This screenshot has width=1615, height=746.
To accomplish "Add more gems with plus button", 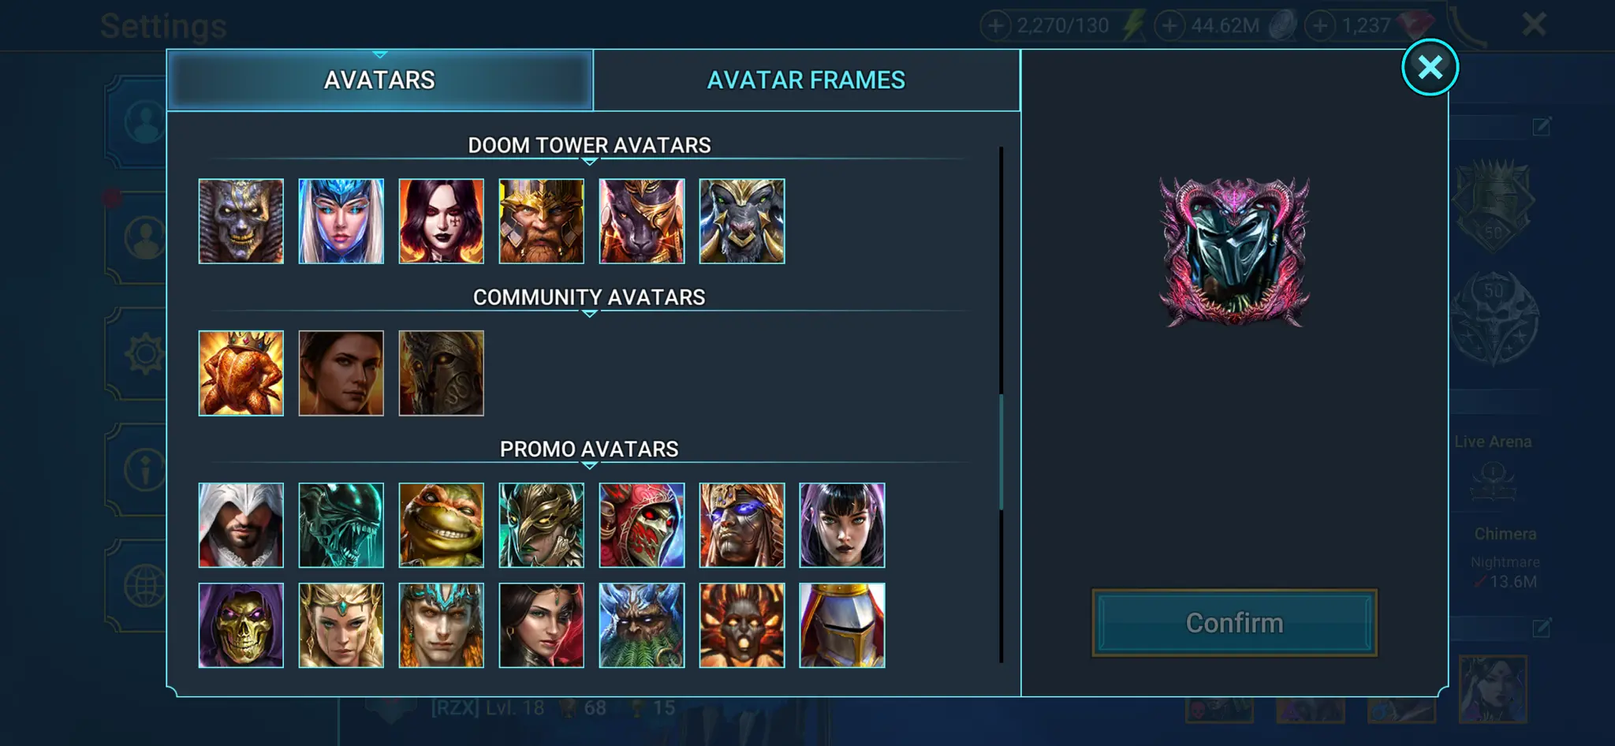I will point(1319,25).
